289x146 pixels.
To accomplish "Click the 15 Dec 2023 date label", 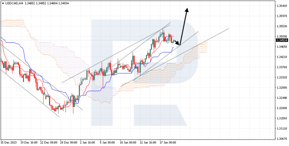I will point(8,143).
